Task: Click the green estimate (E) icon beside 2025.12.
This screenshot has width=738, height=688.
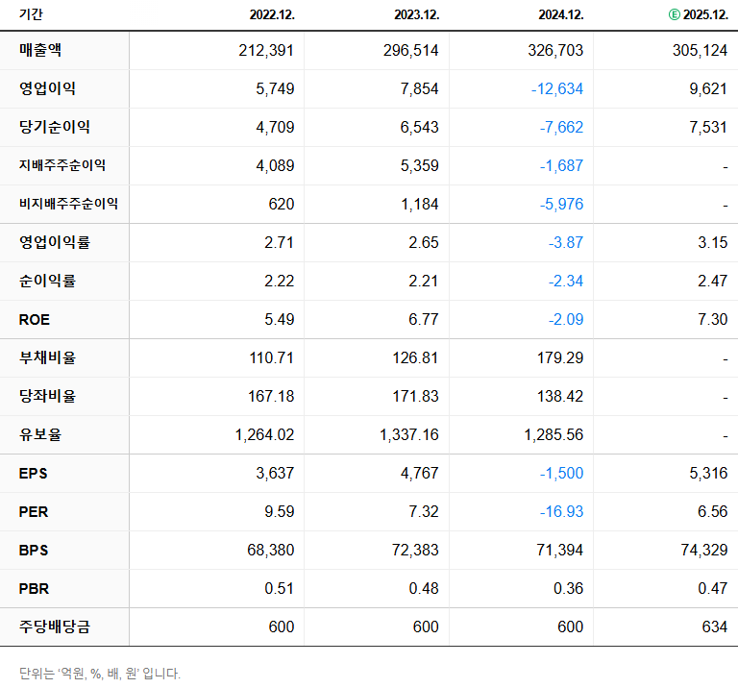Action: pyautogui.click(x=675, y=14)
